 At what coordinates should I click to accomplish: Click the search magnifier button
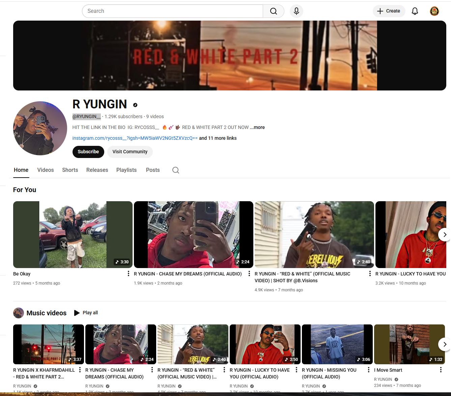pos(273,11)
